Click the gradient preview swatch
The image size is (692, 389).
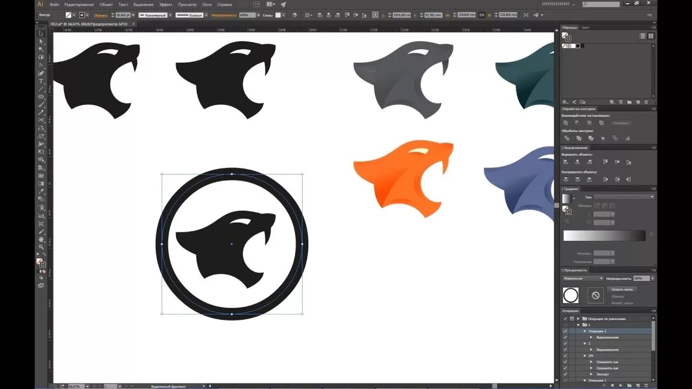(x=566, y=198)
